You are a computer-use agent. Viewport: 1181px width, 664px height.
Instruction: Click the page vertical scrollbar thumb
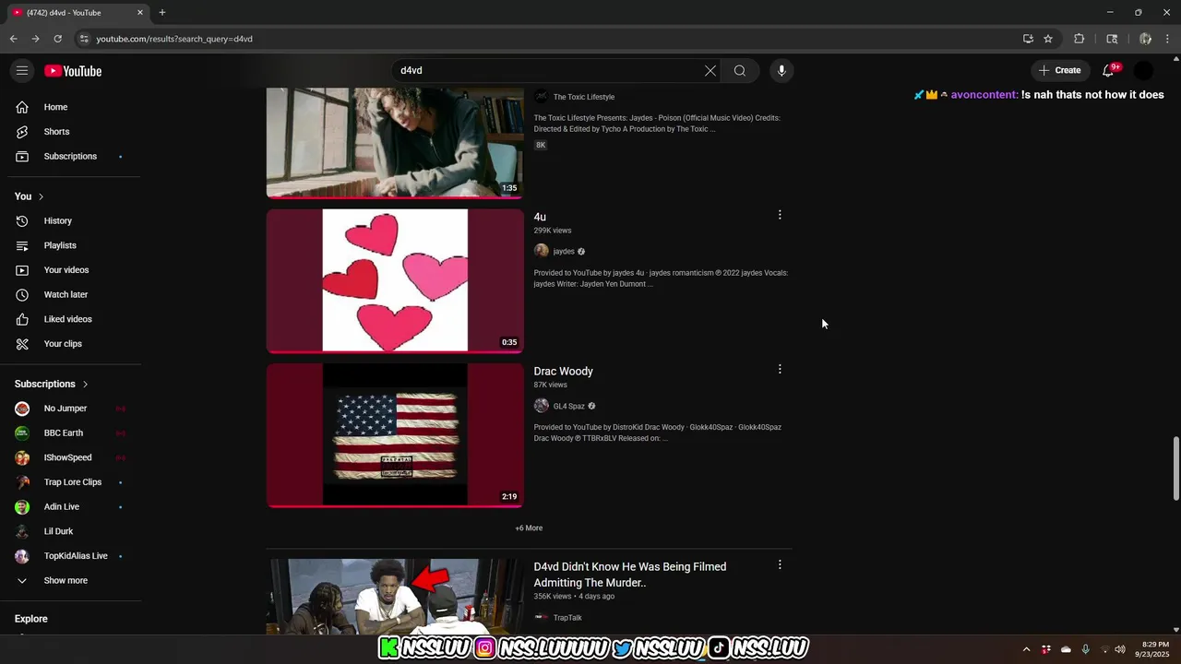click(1175, 468)
